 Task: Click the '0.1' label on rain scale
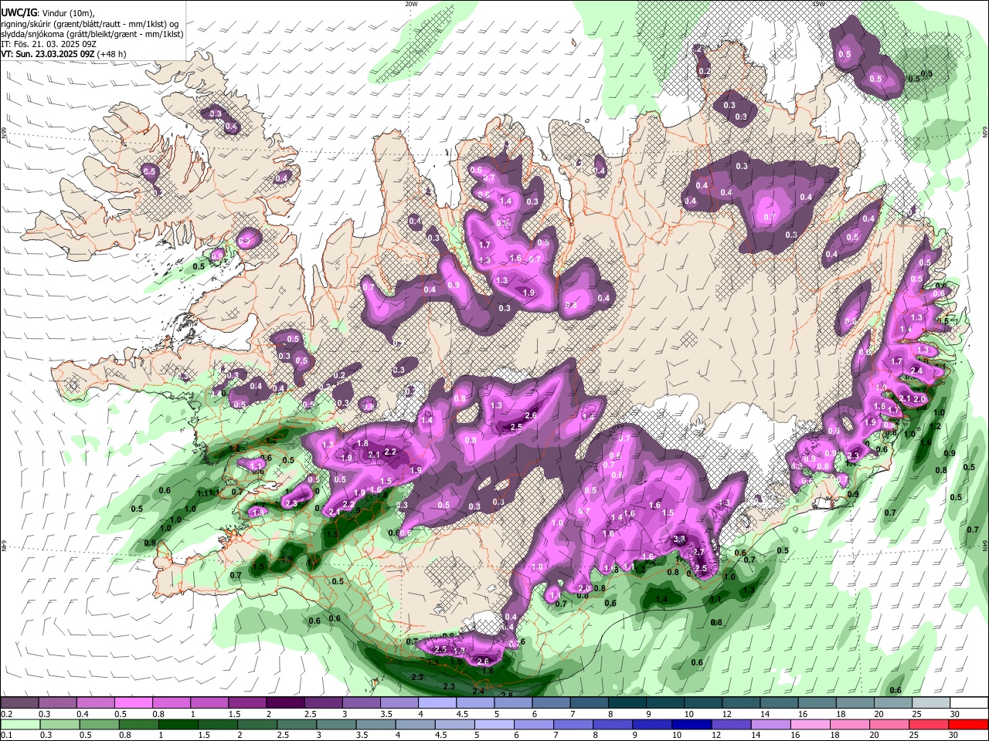pyautogui.click(x=7, y=736)
